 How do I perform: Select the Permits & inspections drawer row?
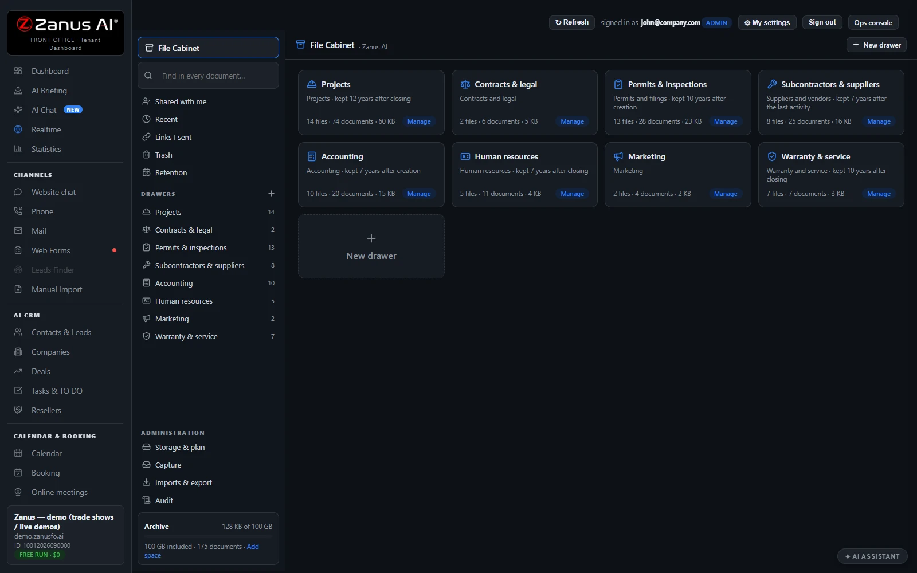pyautogui.click(x=208, y=248)
